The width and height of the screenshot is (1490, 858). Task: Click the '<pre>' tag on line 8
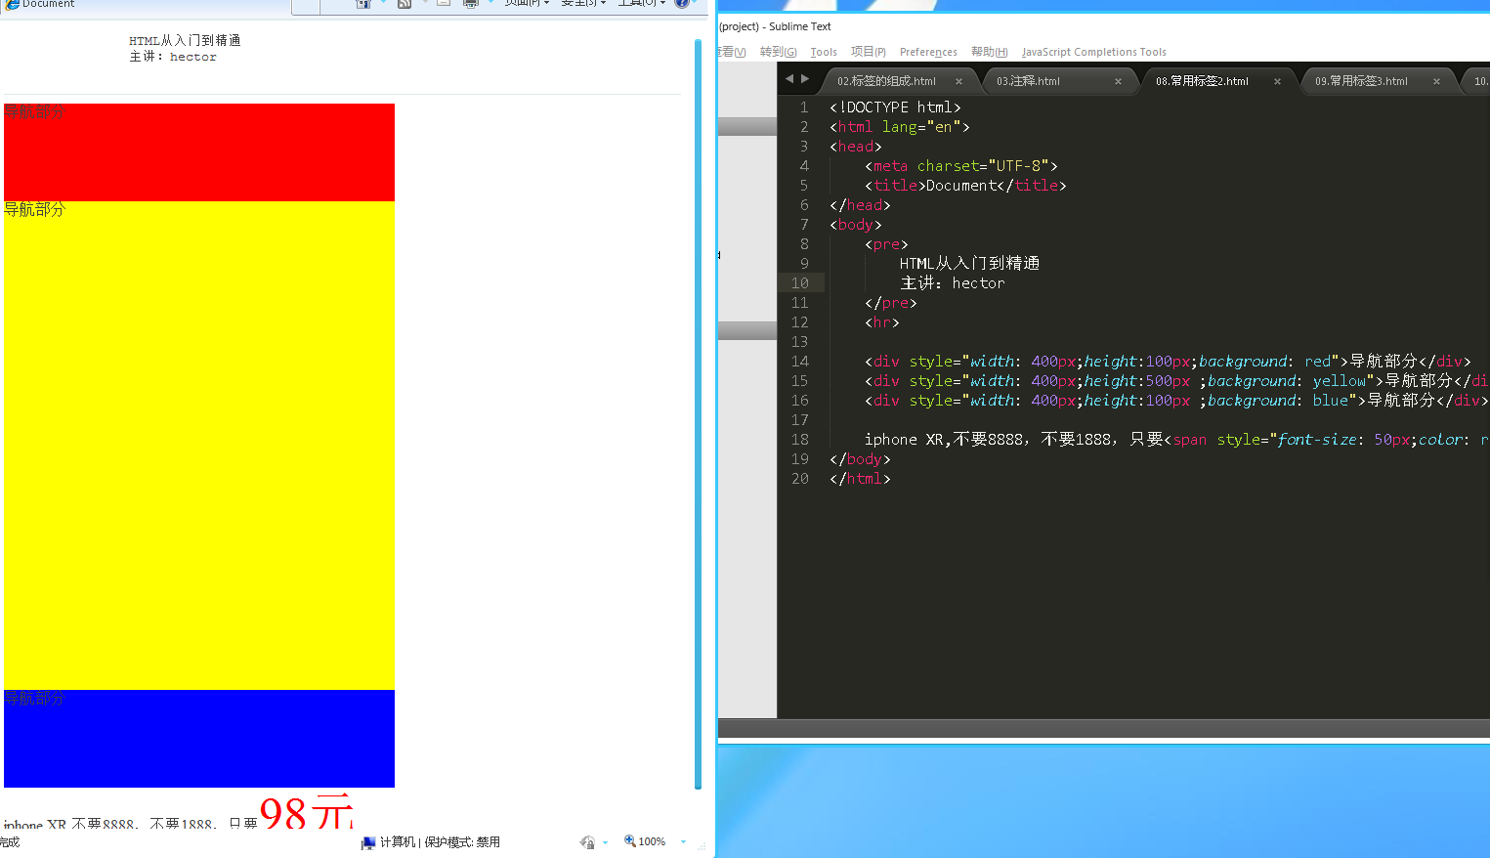coord(886,244)
